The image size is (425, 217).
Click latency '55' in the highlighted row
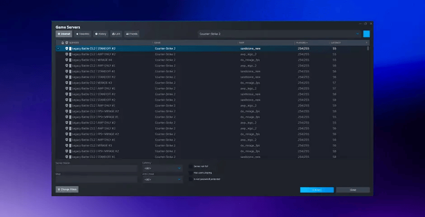335,48
